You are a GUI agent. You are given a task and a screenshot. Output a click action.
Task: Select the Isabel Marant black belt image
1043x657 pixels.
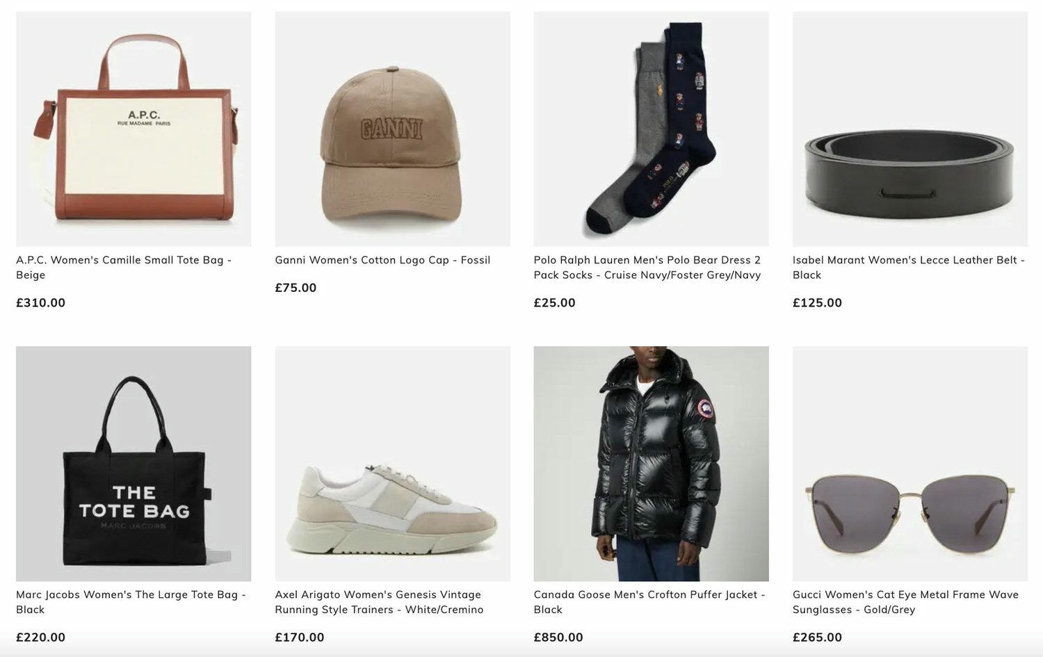[x=909, y=129]
